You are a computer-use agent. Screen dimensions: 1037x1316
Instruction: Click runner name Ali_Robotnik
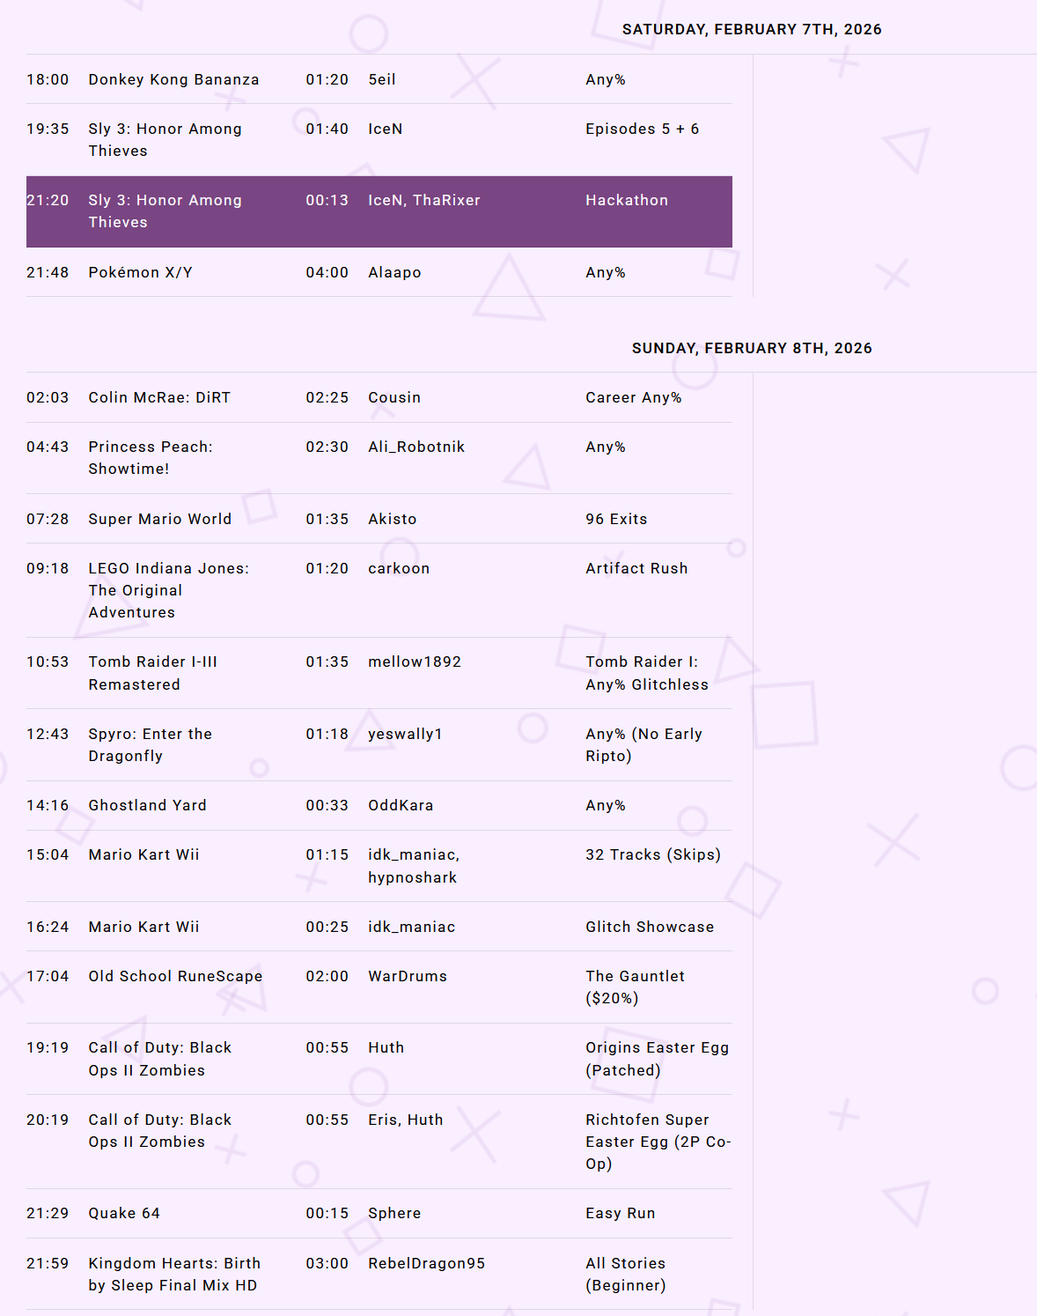[416, 447]
